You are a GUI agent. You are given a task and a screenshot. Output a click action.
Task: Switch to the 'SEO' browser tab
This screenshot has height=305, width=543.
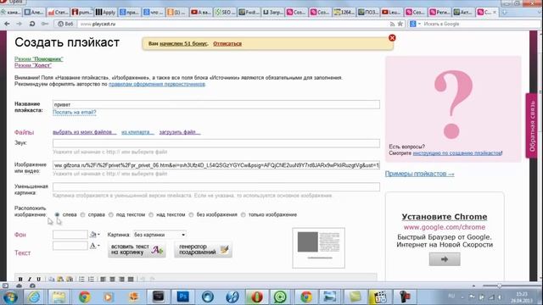[x=224, y=13]
